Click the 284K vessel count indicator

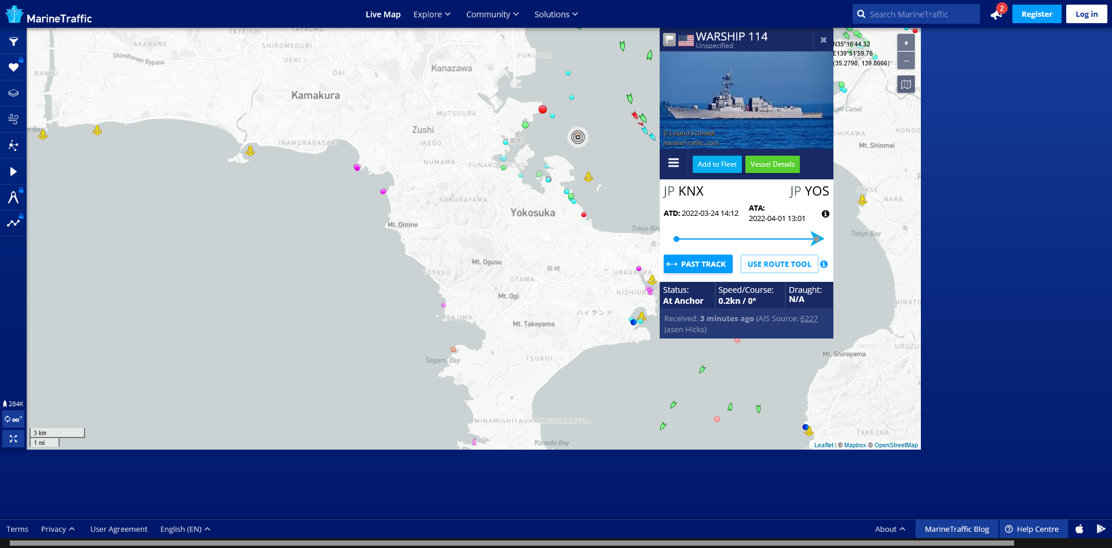pos(13,404)
